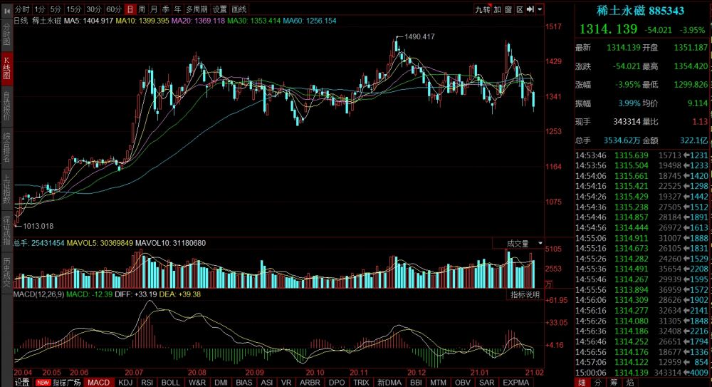Click the 区 range statistics icon
The image size is (712, 387).
(519, 10)
